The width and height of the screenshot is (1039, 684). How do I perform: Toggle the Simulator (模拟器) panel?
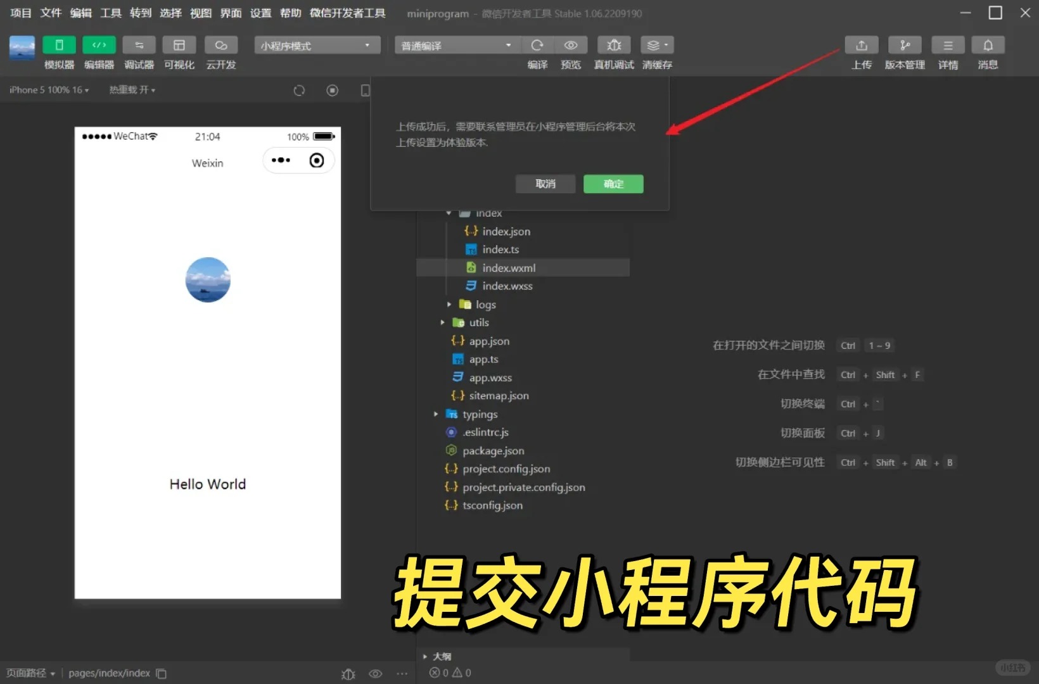[59, 46]
